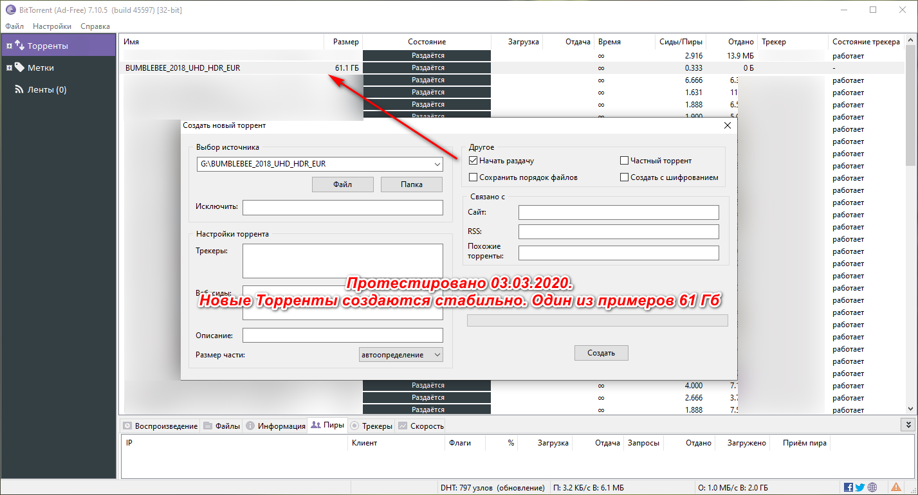
Task: Switch to the Информация tab
Action: [x=276, y=426]
